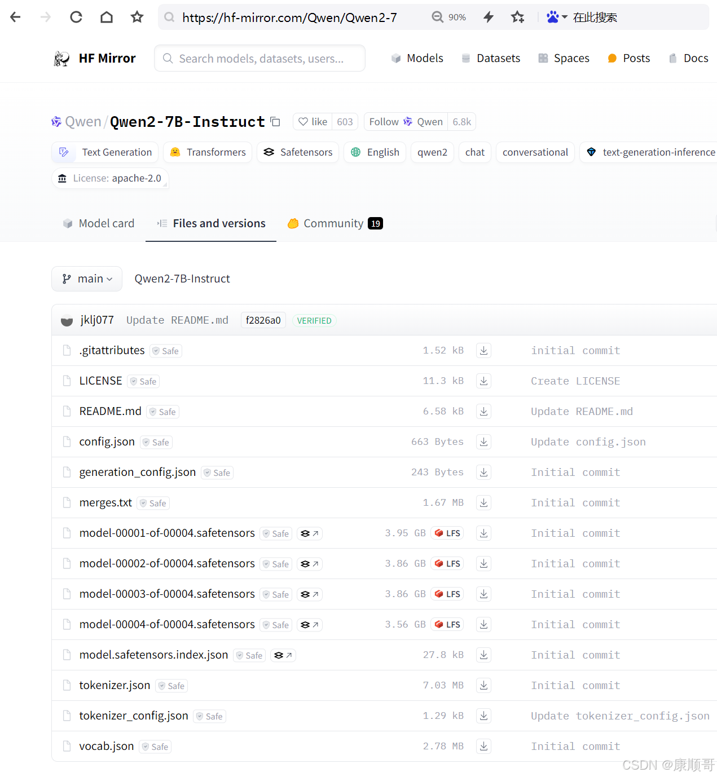Open the Datasets menu

(x=491, y=58)
